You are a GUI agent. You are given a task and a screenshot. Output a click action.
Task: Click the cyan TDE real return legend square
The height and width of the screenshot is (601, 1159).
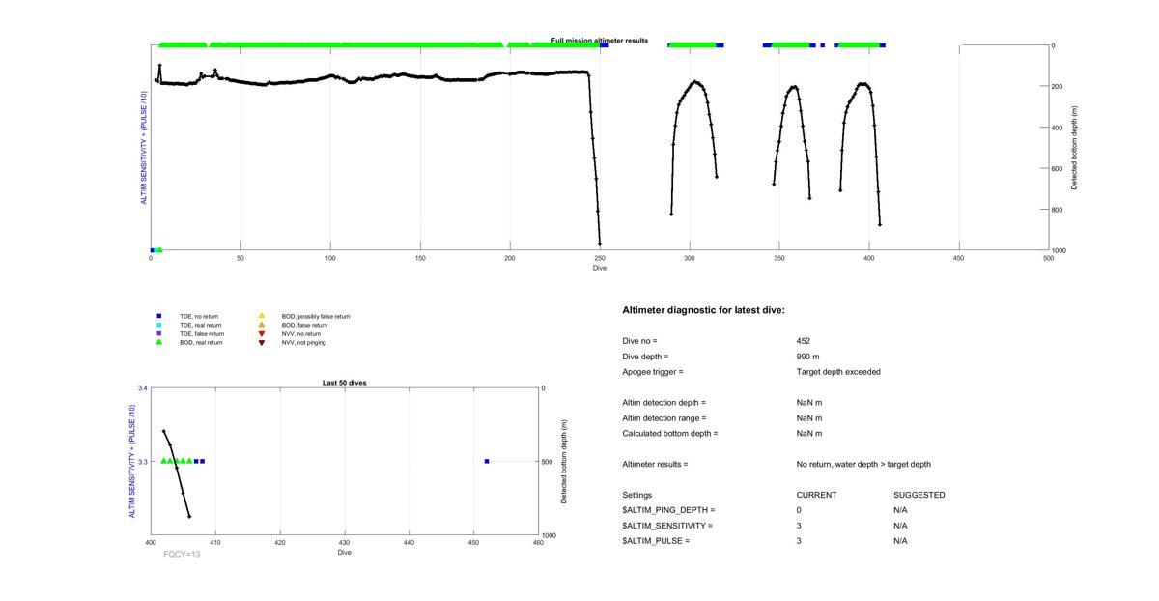(x=159, y=325)
